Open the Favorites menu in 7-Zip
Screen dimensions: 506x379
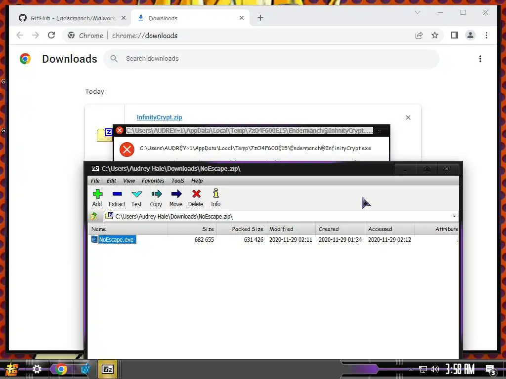point(153,181)
